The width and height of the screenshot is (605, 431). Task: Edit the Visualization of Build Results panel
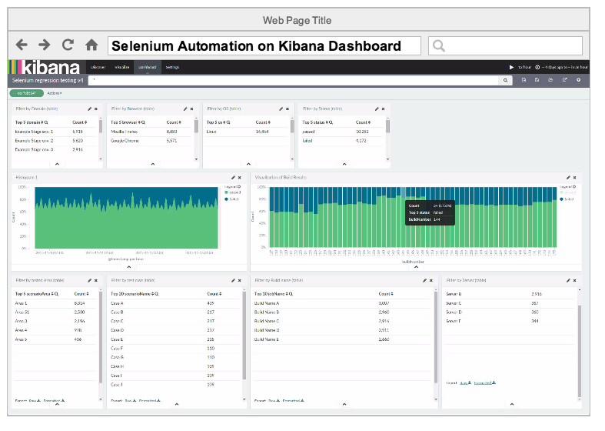[568, 178]
